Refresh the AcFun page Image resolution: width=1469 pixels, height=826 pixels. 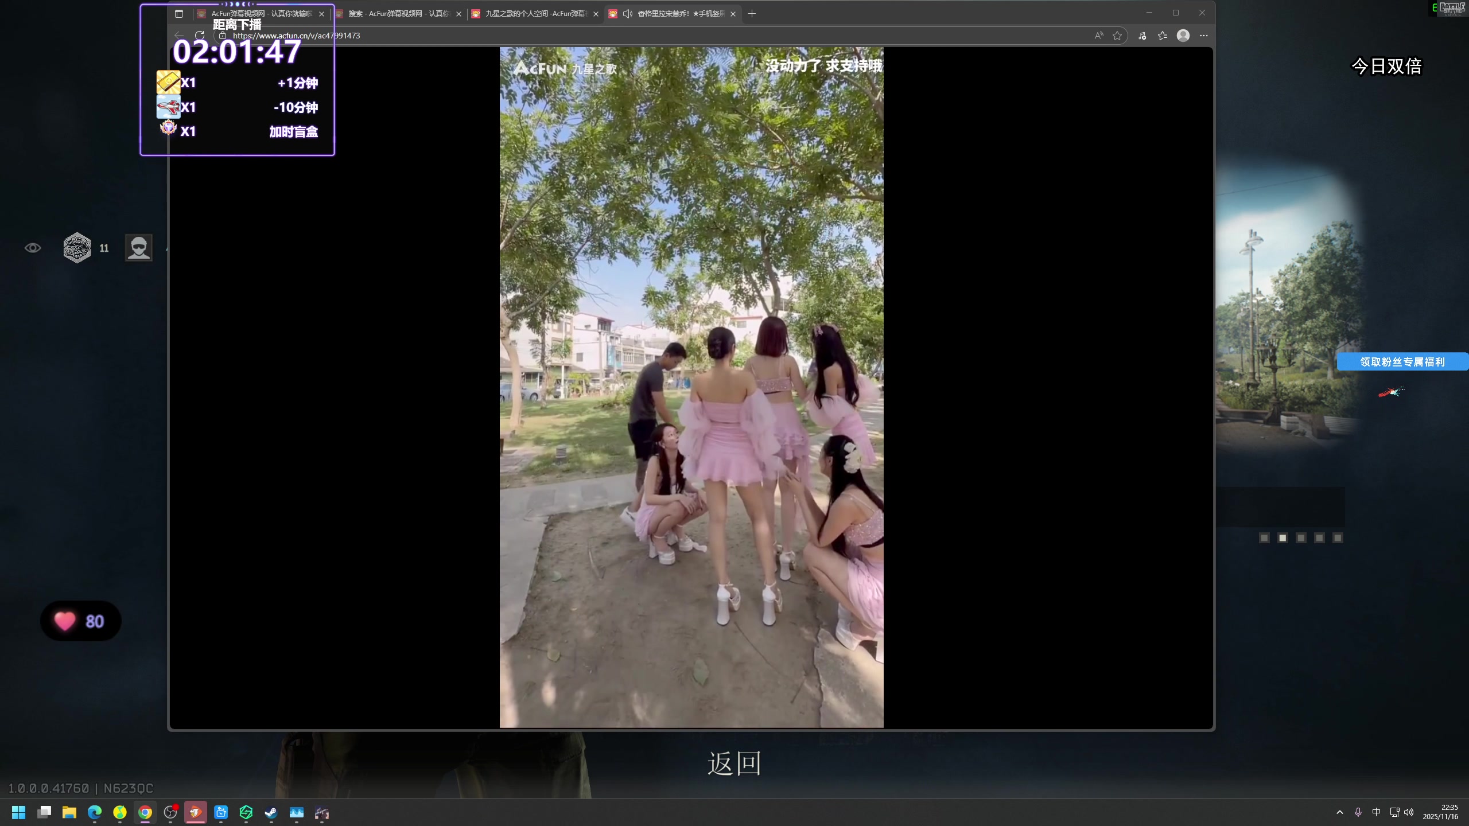(x=200, y=36)
